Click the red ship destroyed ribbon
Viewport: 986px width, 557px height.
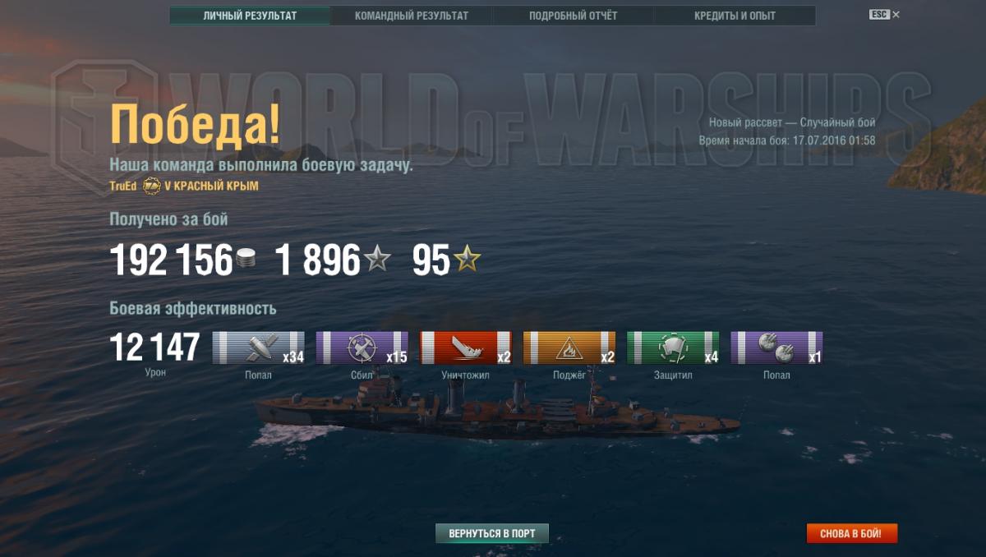[x=466, y=348]
